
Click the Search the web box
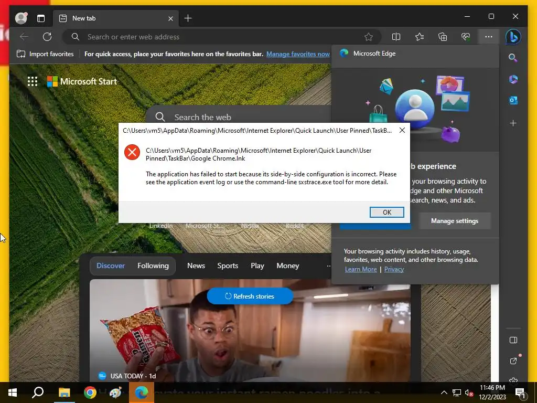240,117
